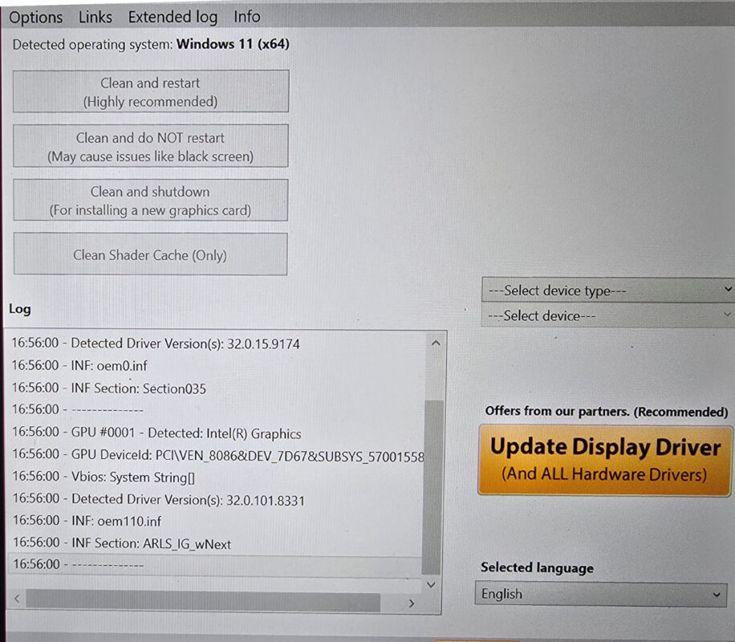Click the vertical log scrollbar thumb

click(432, 487)
